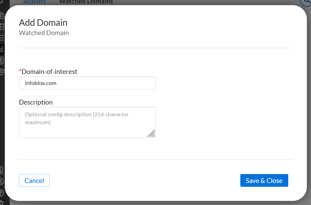Viewport: 311px width, 205px height.
Task: Open the user account circle icon
Action: 2,181
